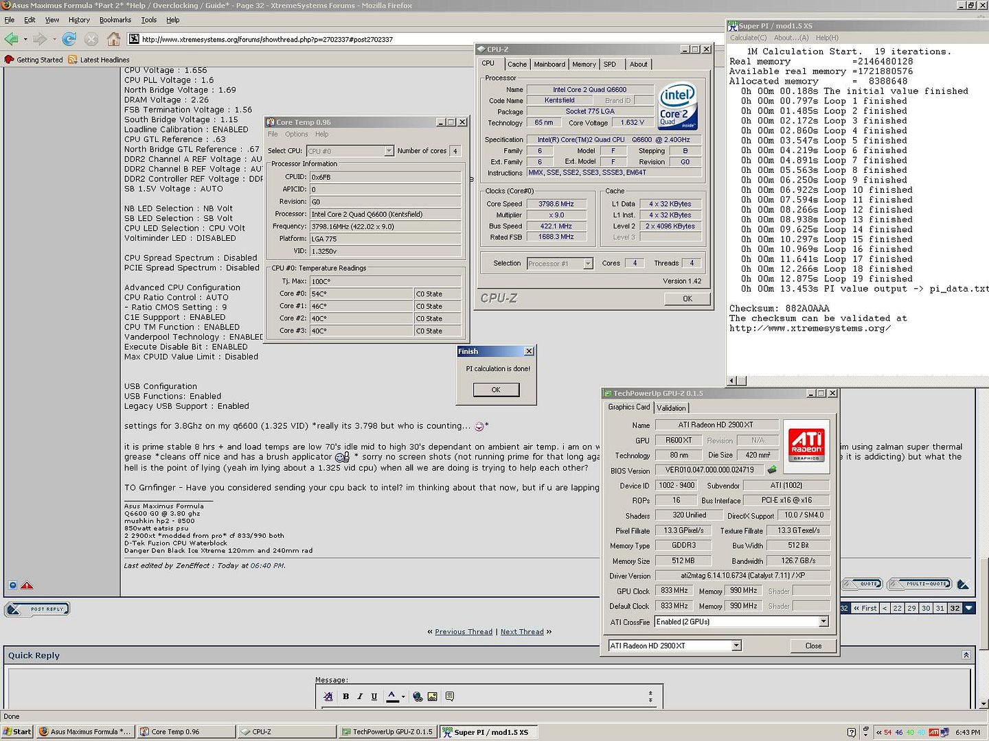
Task: Switch to Core Temp 0.96 taskbar button
Action: point(186,731)
